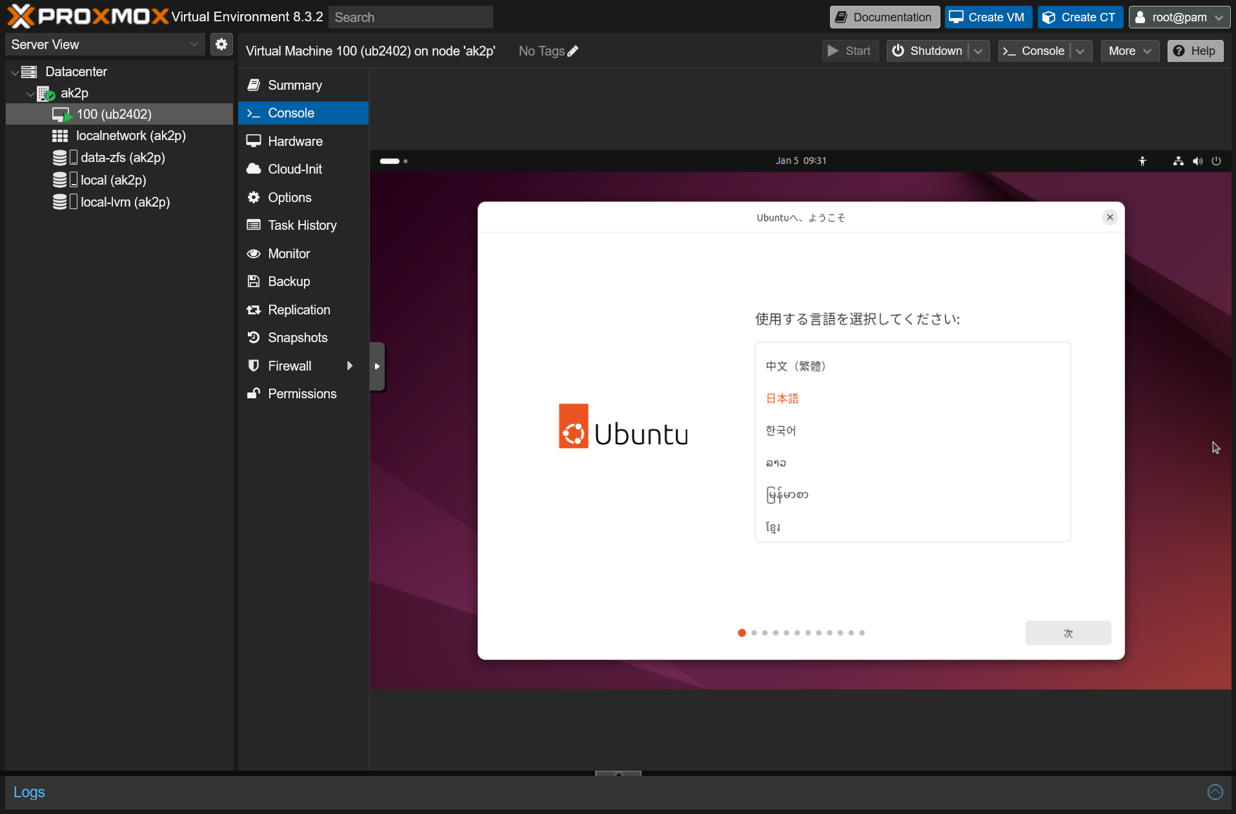Open the Snapshots tab
This screenshot has height=814, width=1236.
tap(303, 338)
